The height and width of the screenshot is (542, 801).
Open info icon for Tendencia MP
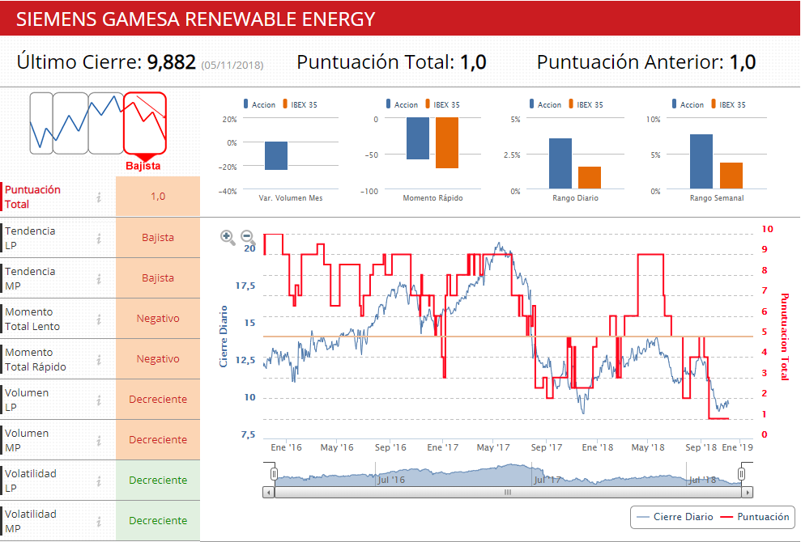point(99,278)
